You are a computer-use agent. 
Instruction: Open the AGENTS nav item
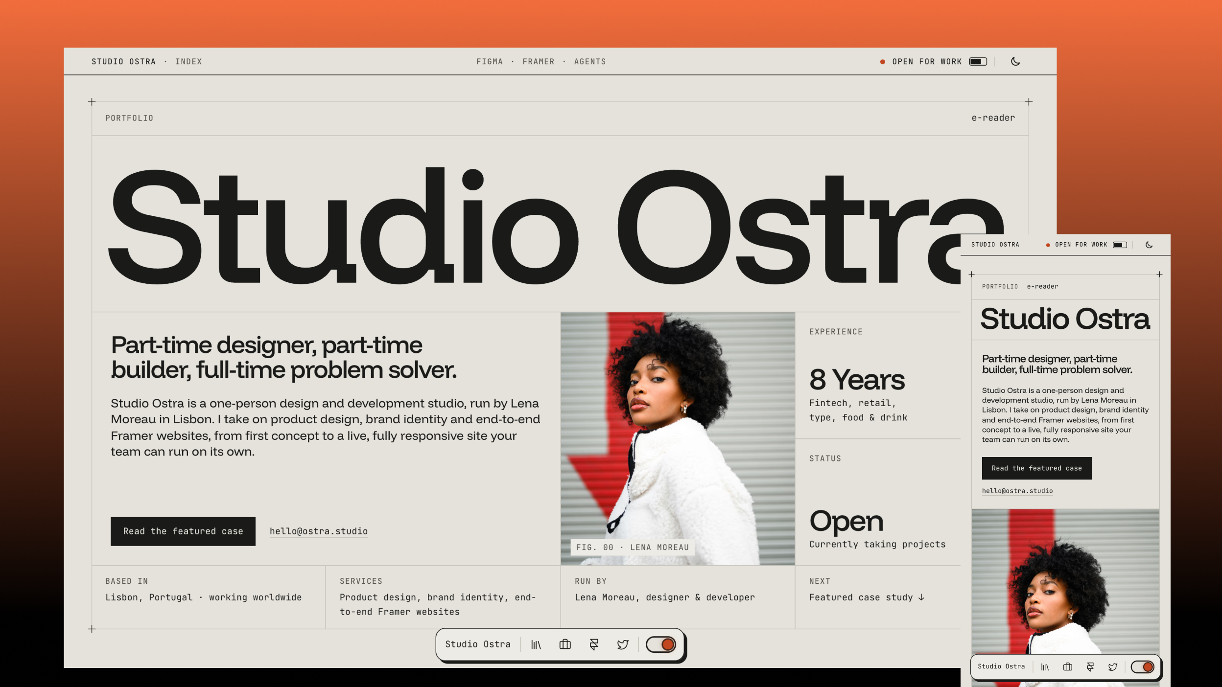[x=590, y=62]
